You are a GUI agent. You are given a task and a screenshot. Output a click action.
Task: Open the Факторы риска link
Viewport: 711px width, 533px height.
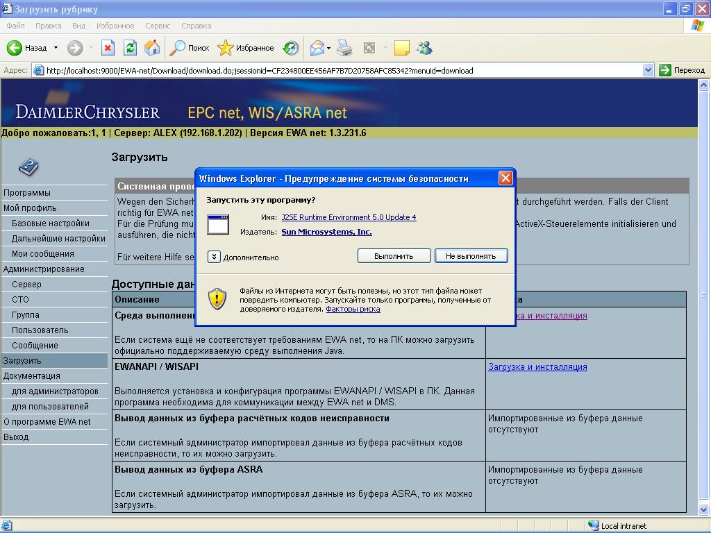click(x=353, y=309)
